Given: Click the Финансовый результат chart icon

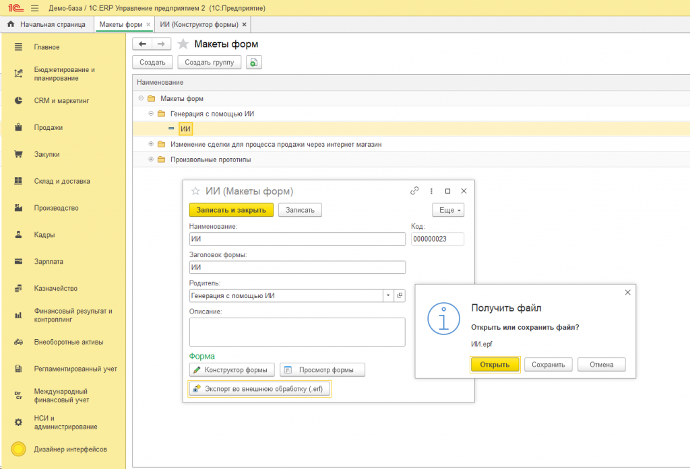Looking at the screenshot, I should point(18,315).
